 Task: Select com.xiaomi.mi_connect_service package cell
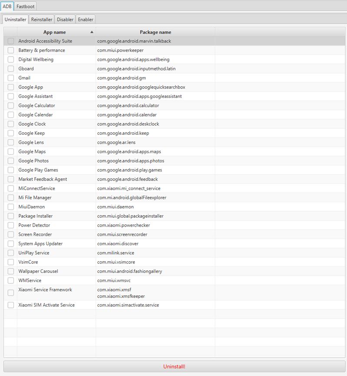pyautogui.click(x=155, y=188)
